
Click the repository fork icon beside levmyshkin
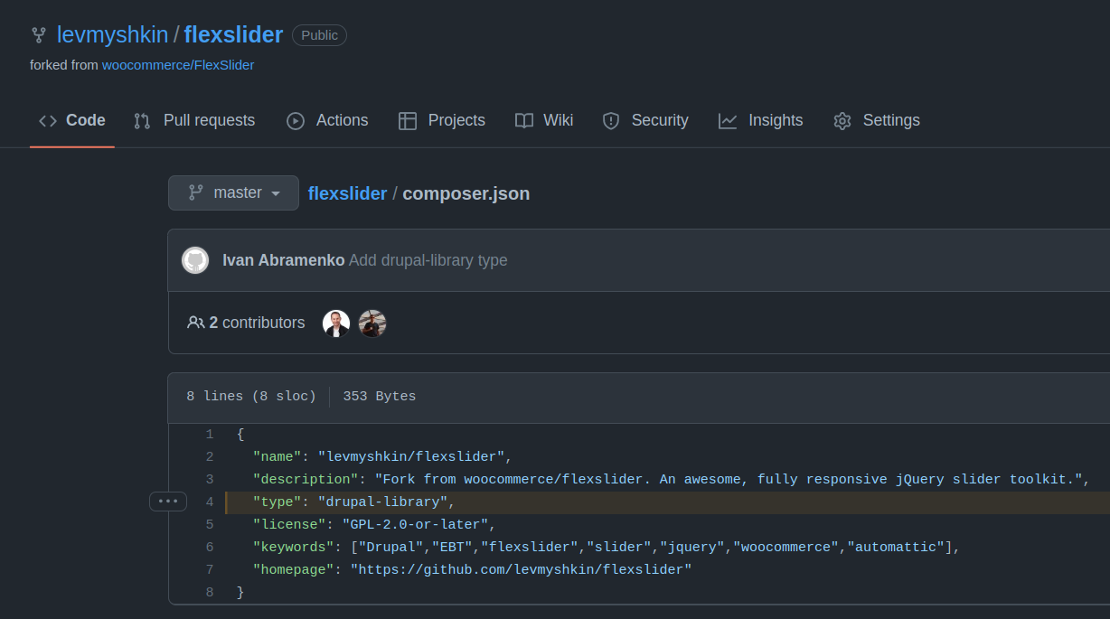38,34
